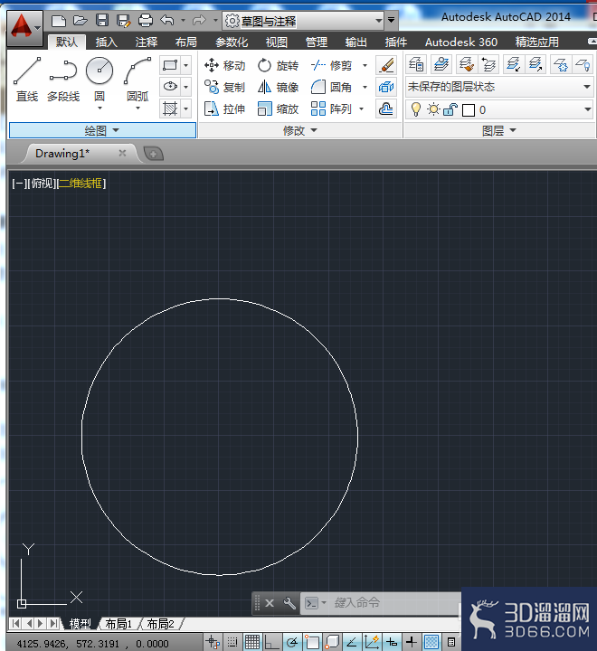This screenshot has width=597, height=651.
Task: Click the layer color swatch square
Action: (469, 110)
